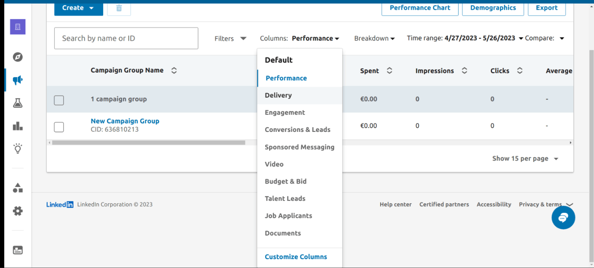This screenshot has height=268, width=594.
Task: Open the Filters dropdown
Action: [230, 38]
